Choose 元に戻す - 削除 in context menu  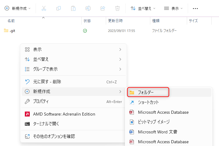(74, 82)
